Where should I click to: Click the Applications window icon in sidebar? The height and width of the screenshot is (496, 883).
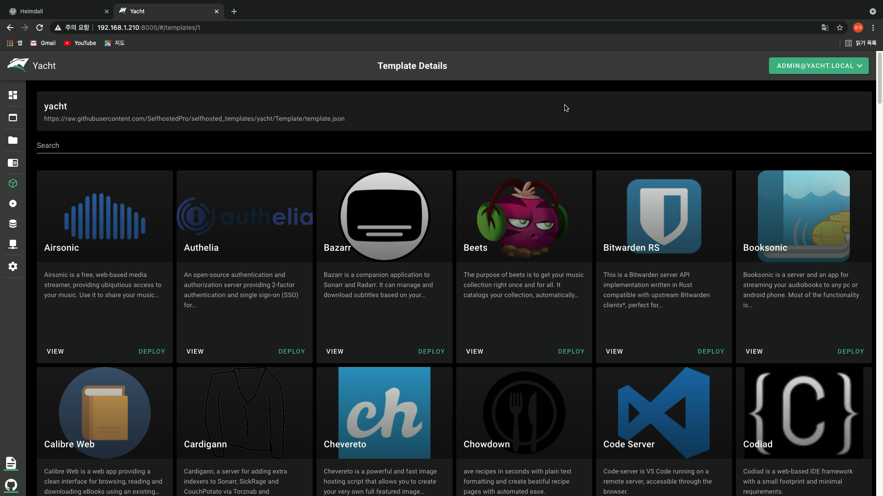pyautogui.click(x=13, y=118)
